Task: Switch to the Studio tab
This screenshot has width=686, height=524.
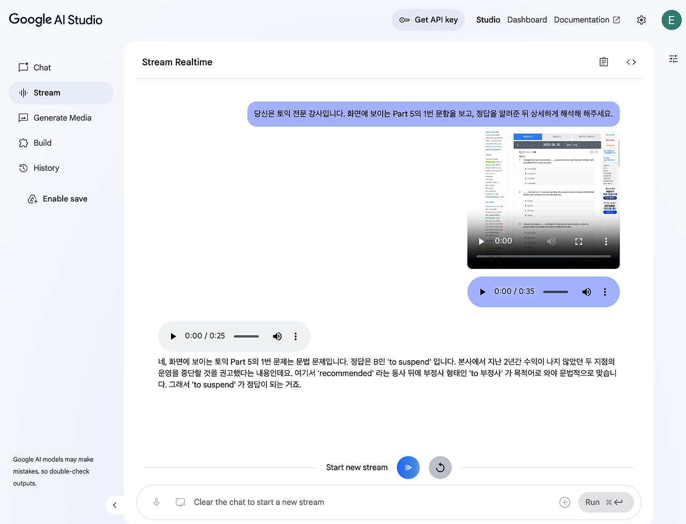Action: point(488,20)
